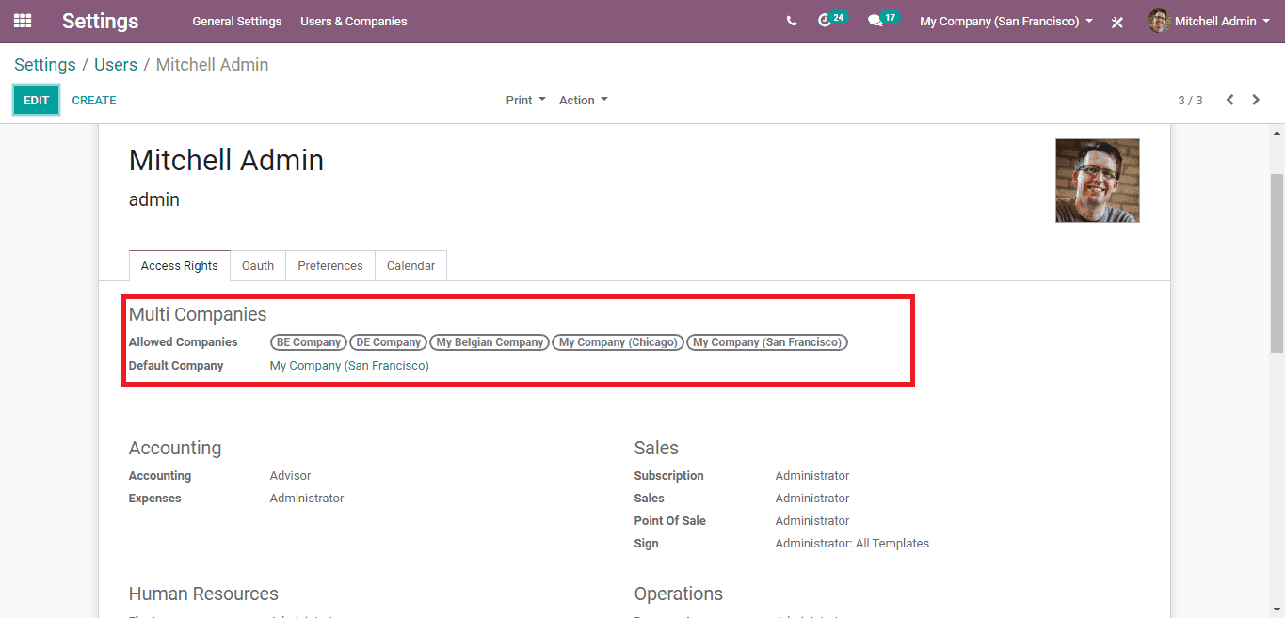Screen dimensions: 1285x618
Task: Click the My Belgian Company tag
Action: (490, 342)
